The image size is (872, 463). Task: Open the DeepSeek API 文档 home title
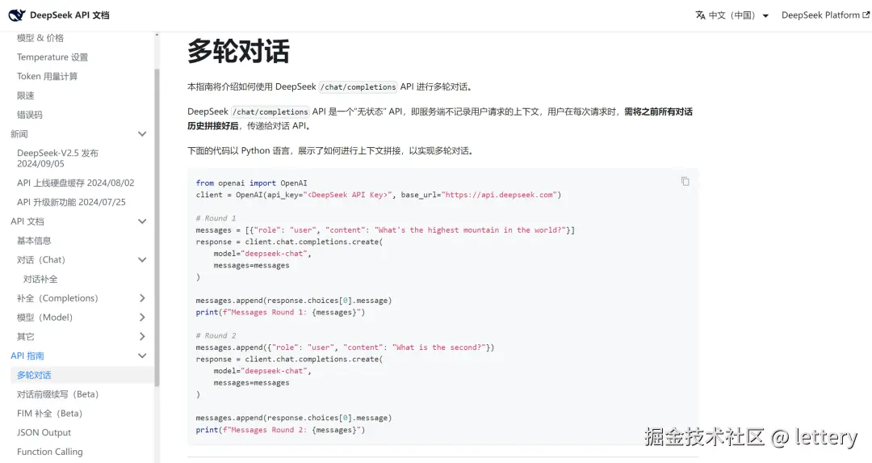click(x=69, y=15)
